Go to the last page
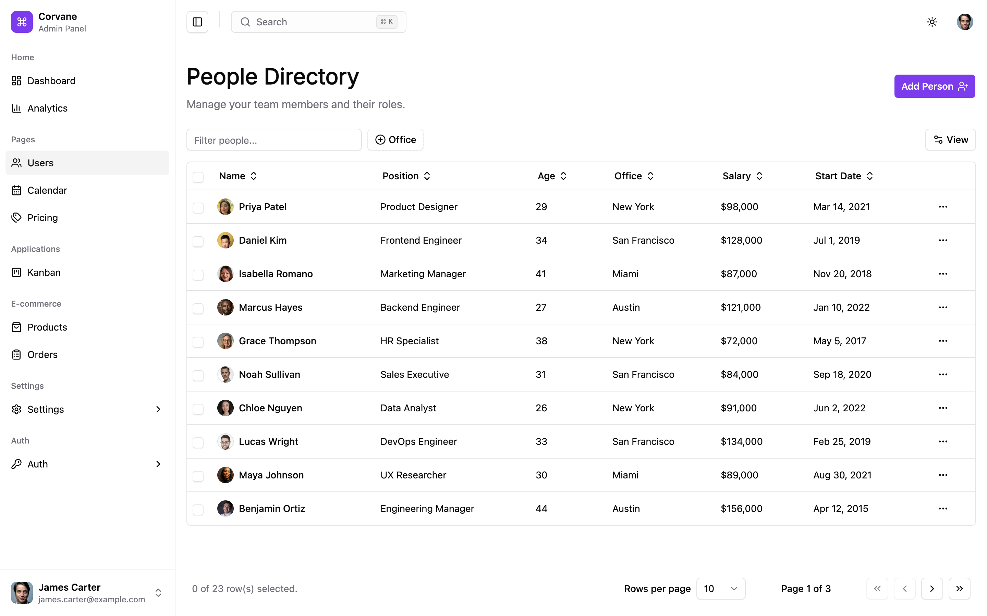The width and height of the screenshot is (987, 616). (x=959, y=589)
